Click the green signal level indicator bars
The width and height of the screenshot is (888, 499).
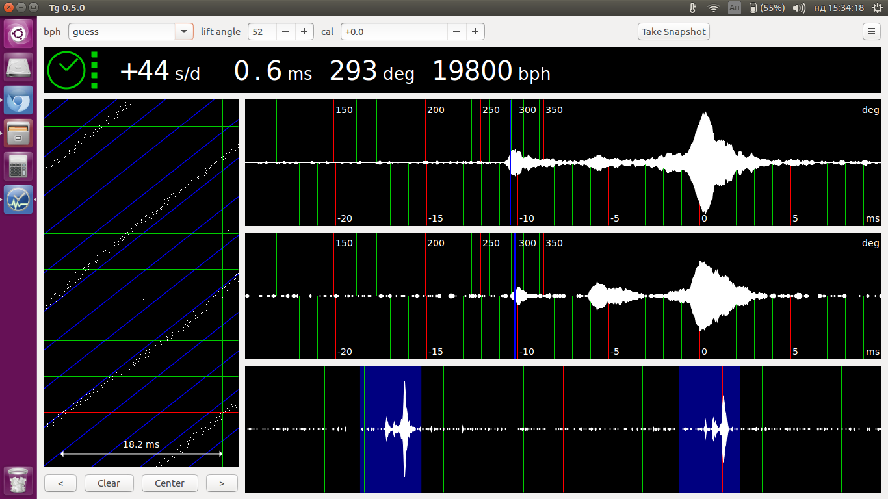(x=94, y=70)
